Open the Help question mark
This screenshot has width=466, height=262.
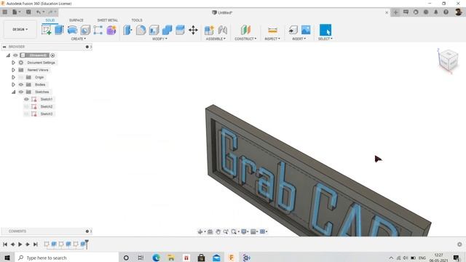click(446, 12)
